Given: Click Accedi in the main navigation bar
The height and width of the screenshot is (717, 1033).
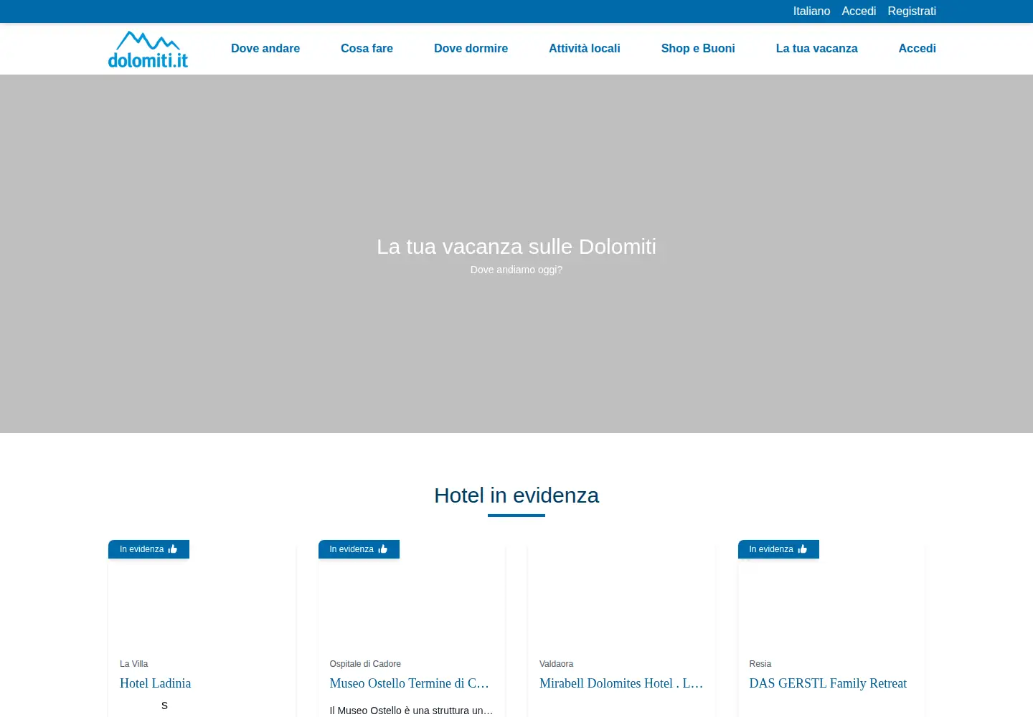Looking at the screenshot, I should (x=917, y=49).
